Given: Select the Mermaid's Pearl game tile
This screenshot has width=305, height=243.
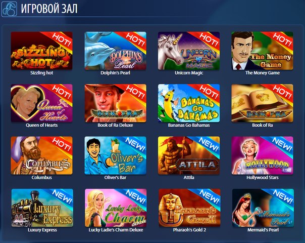Looking at the screenshot, I should [x=263, y=208].
